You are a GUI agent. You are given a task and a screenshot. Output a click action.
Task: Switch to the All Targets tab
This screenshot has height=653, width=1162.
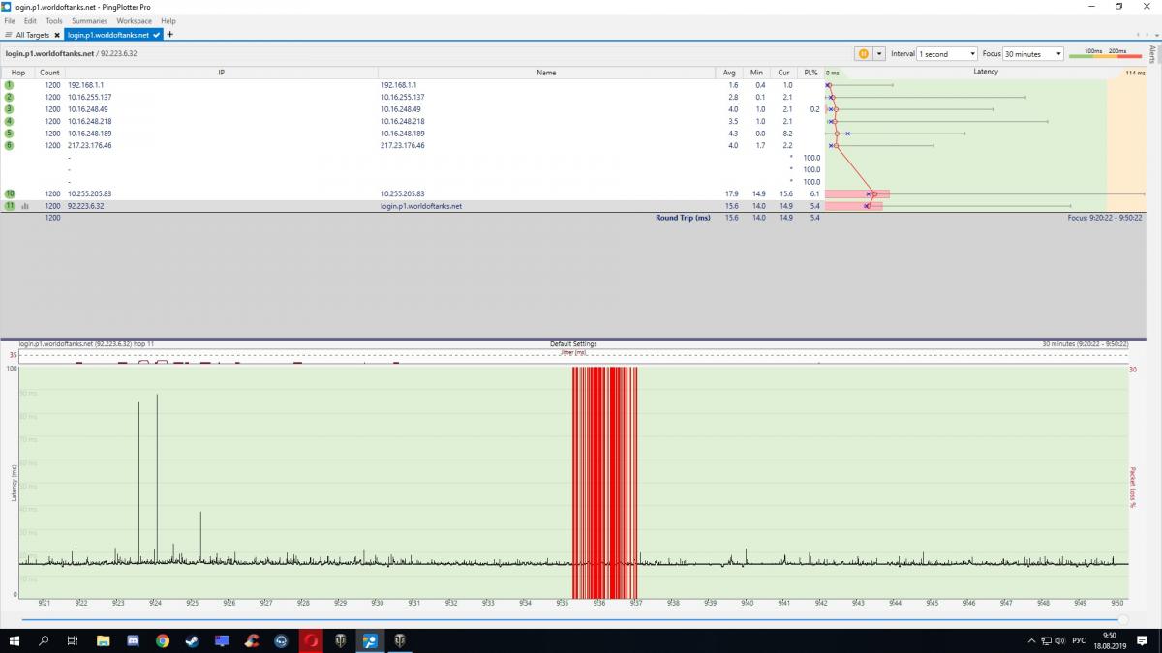click(x=31, y=35)
